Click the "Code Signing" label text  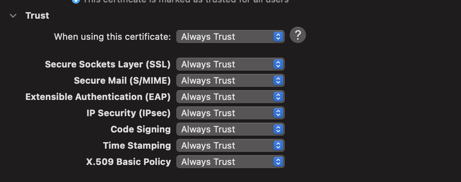[x=140, y=129]
